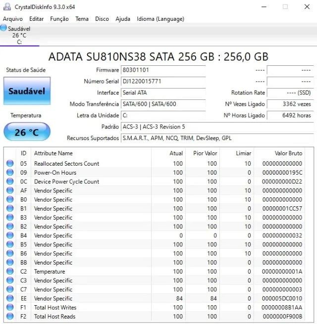The image size is (317, 324).
Task: Click status orb for attribute B3
Action: click(10, 217)
